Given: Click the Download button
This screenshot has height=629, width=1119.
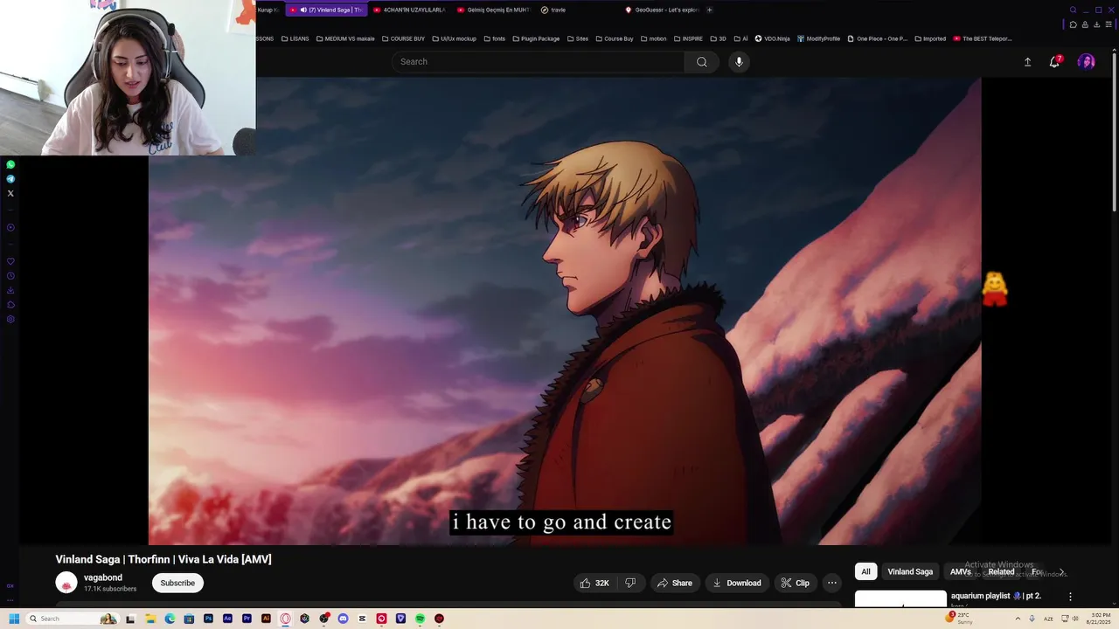Looking at the screenshot, I should click(x=737, y=583).
